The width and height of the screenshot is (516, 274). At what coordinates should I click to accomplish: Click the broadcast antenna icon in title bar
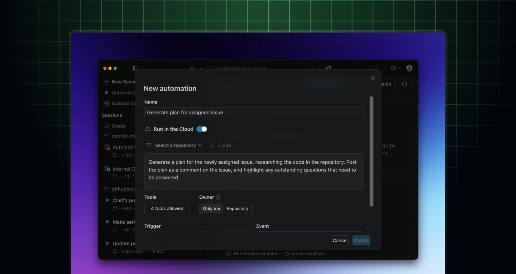click(x=393, y=68)
